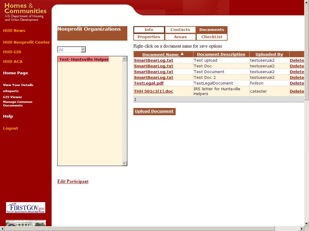
Task: Open the Help link
Action: (x=8, y=116)
